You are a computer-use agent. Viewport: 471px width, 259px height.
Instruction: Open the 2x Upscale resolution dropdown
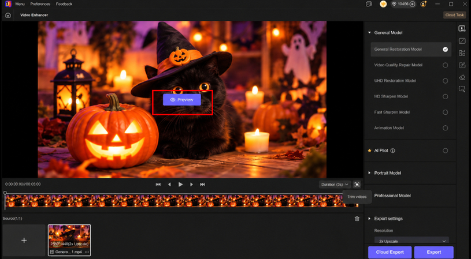pos(411,241)
